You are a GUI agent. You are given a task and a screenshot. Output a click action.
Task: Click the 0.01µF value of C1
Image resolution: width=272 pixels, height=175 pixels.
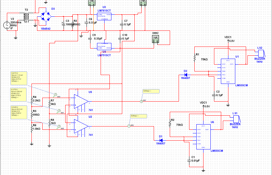click(x=196, y=161)
